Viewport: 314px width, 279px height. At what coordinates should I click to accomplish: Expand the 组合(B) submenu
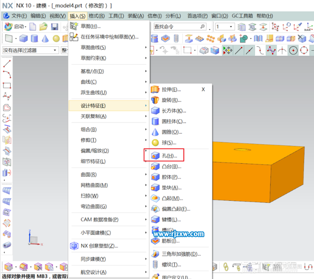[109, 130]
